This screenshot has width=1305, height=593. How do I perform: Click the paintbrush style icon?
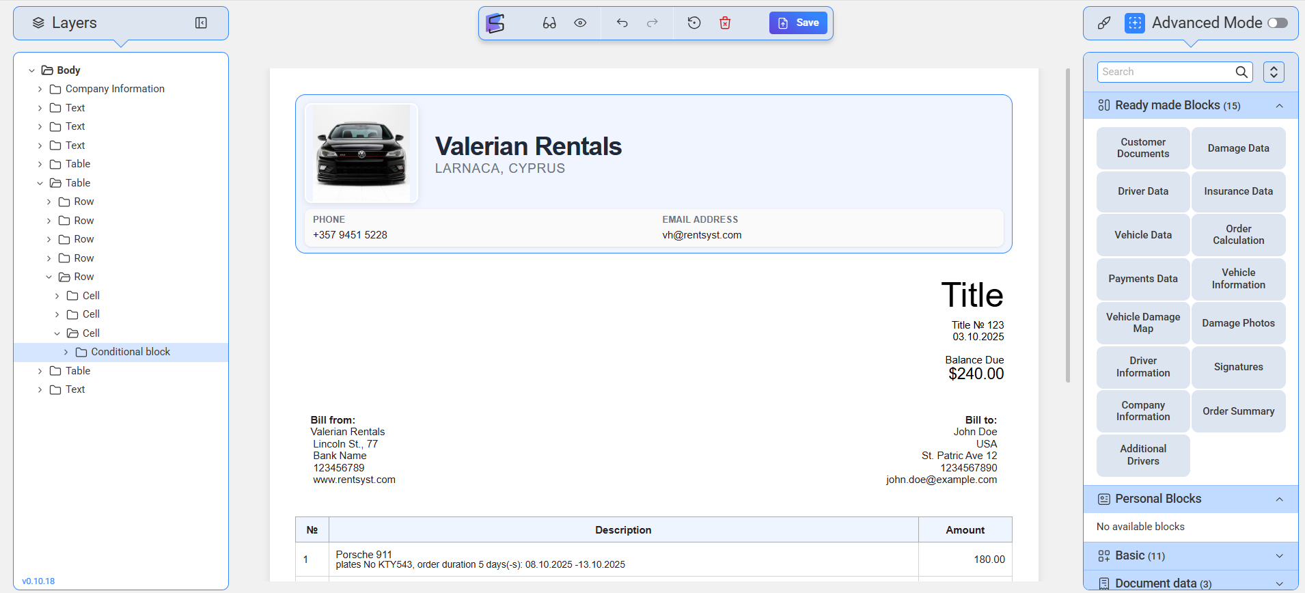point(1104,23)
